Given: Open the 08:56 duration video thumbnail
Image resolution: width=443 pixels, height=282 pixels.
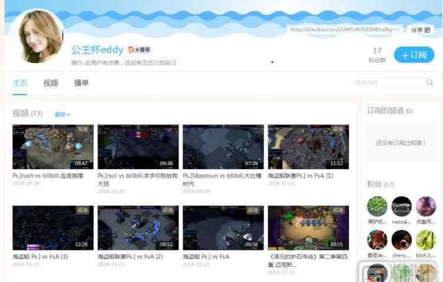Looking at the screenshot, I should tap(223, 228).
